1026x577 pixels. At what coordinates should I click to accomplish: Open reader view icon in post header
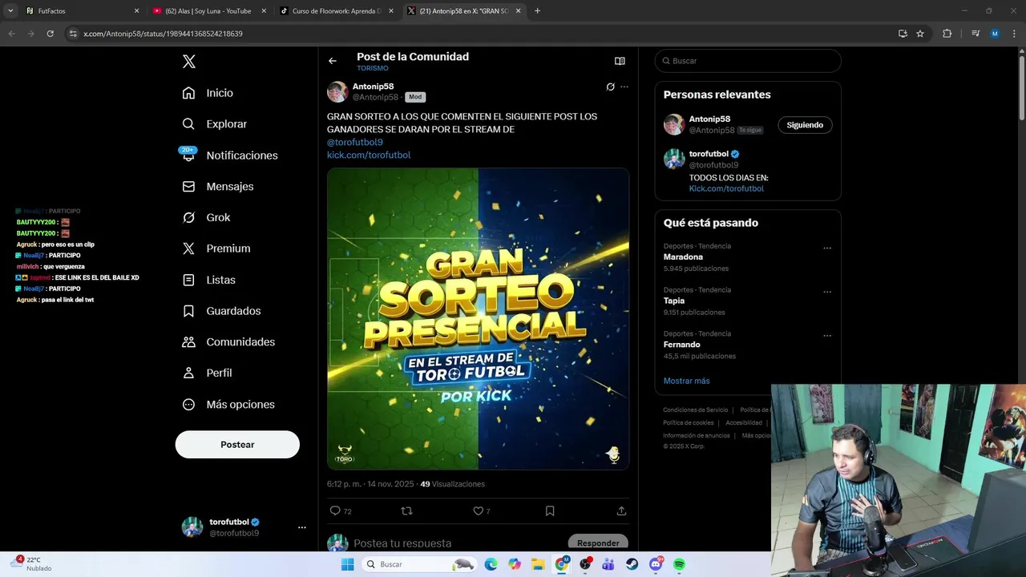pyautogui.click(x=620, y=61)
